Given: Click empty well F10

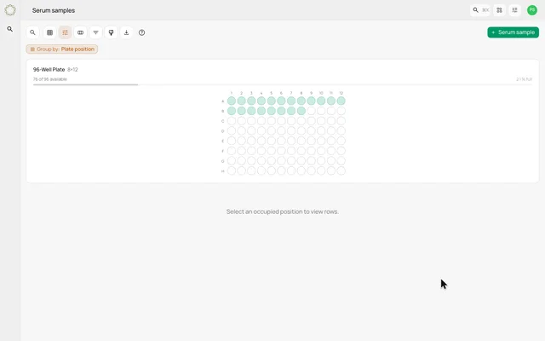Looking at the screenshot, I should [x=321, y=151].
